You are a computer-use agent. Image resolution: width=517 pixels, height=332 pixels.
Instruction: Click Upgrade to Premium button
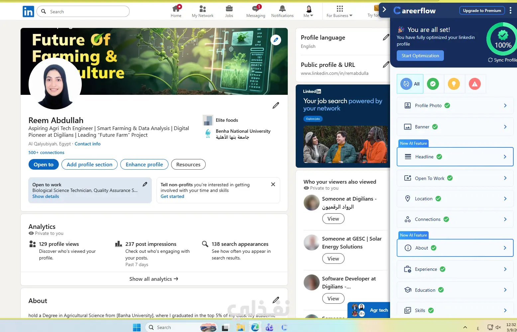(482, 11)
